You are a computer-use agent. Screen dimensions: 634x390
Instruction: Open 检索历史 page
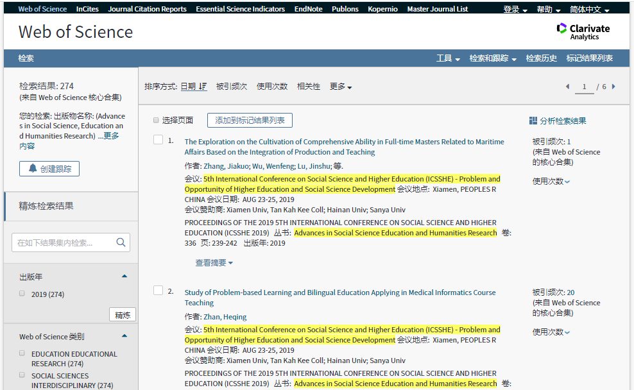541,58
